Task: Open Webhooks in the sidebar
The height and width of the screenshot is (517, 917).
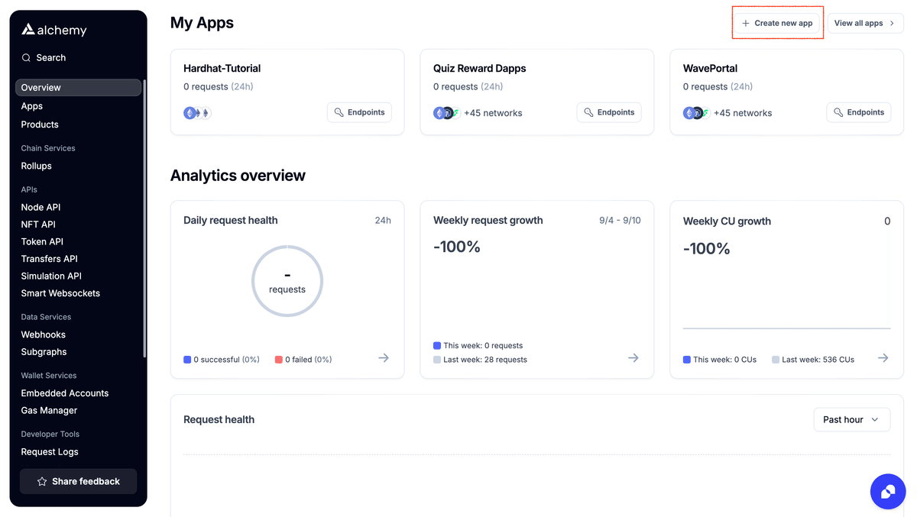Action: pos(44,334)
